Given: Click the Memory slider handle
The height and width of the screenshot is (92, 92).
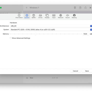Looking at the screenshot, I should click(36, 34).
